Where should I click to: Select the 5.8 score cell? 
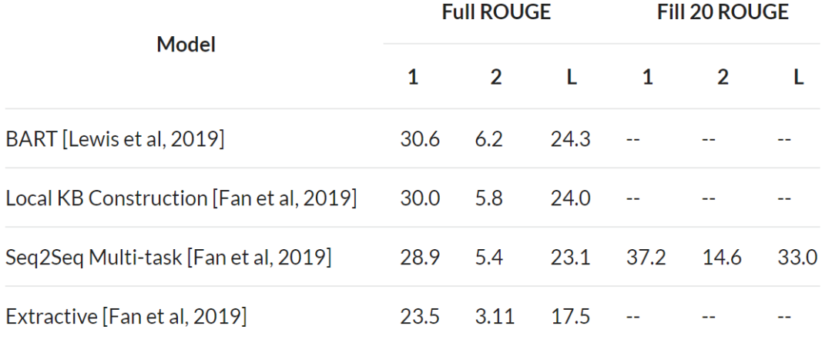pyautogui.click(x=488, y=198)
